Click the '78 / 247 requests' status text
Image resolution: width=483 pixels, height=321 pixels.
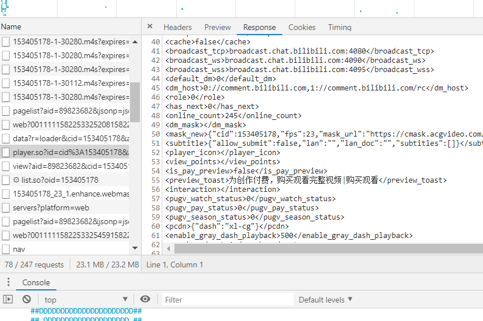click(34, 265)
